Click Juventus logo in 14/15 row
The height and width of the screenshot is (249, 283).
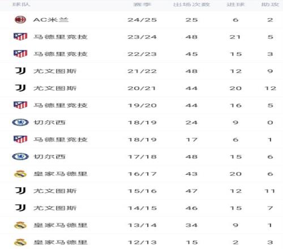point(20,208)
